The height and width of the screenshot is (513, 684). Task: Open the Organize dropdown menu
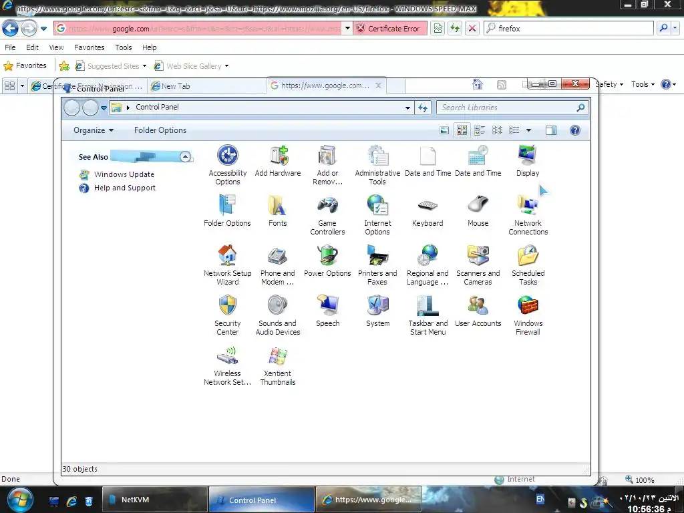click(x=94, y=130)
